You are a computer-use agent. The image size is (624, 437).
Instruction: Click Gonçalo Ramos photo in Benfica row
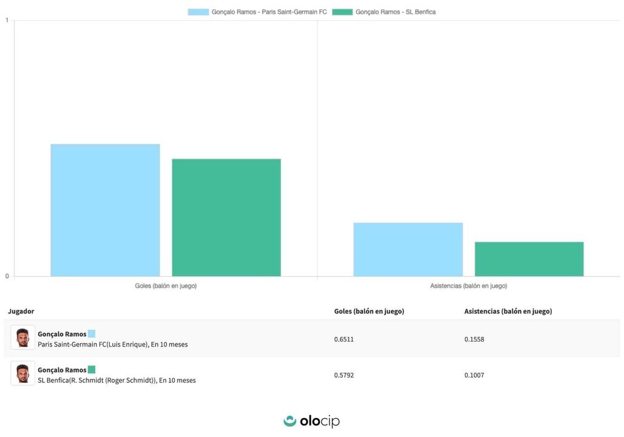coord(22,374)
